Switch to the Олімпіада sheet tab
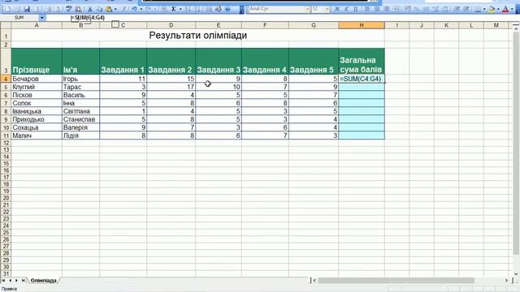The image size is (520, 292). 43,281
